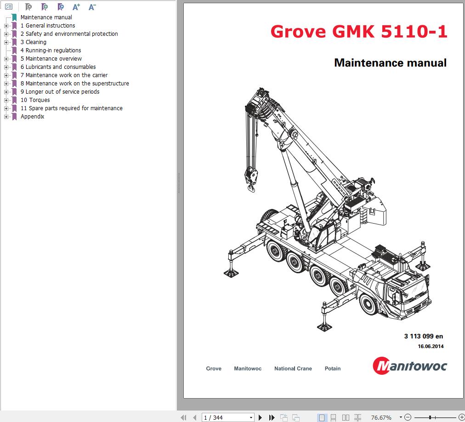
Task: Adjust the zoom slider handle
Action: tap(430, 417)
